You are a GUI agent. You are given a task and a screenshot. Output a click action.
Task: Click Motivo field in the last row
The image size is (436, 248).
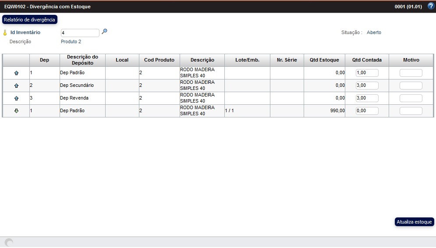(x=411, y=111)
